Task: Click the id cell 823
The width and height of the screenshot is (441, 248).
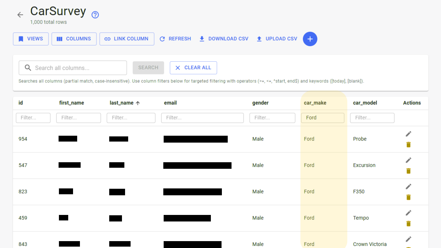Action: [23, 192]
